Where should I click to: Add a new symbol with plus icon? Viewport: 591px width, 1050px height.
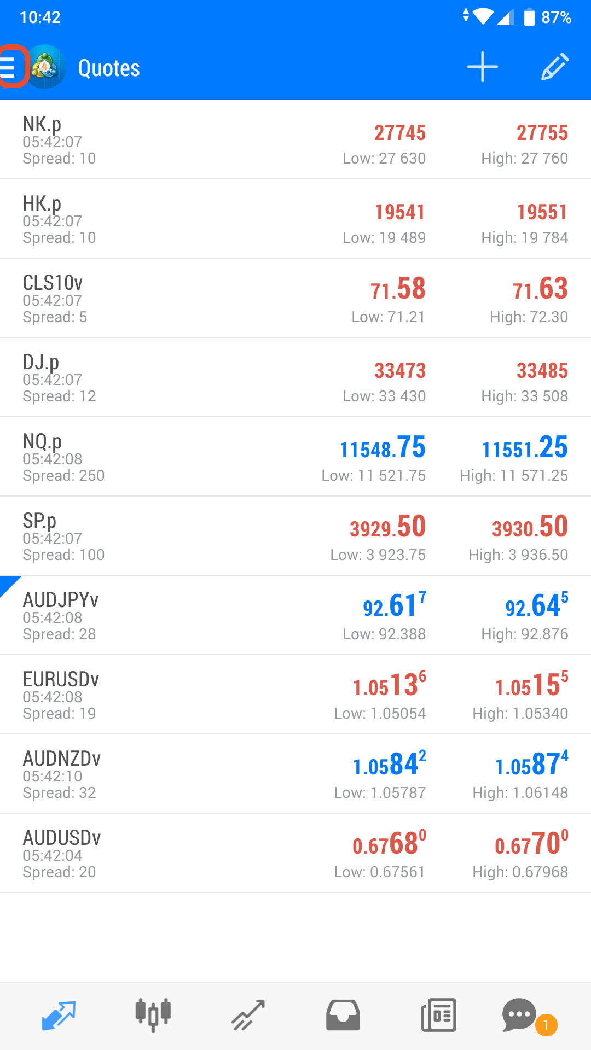coord(483,67)
